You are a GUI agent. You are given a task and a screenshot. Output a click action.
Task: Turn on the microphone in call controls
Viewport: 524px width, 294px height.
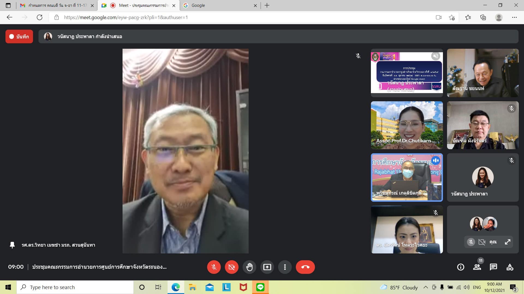click(214, 267)
